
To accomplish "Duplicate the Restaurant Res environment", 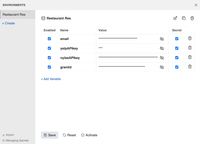I will pyautogui.click(x=184, y=18).
